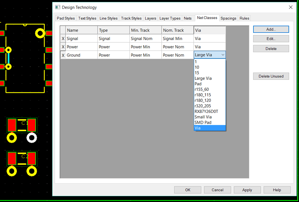Open Help for this dialog
The width and height of the screenshot is (299, 202).
click(277, 190)
